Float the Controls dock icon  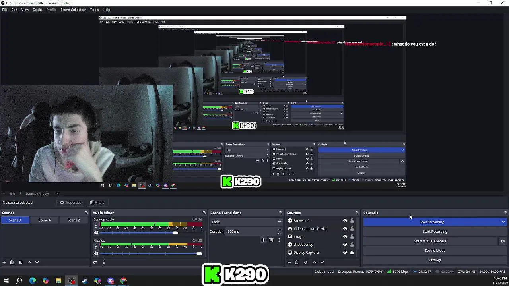(x=505, y=213)
